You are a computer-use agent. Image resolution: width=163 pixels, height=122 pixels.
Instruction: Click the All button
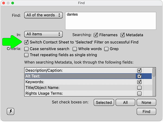(x=125, y=103)
